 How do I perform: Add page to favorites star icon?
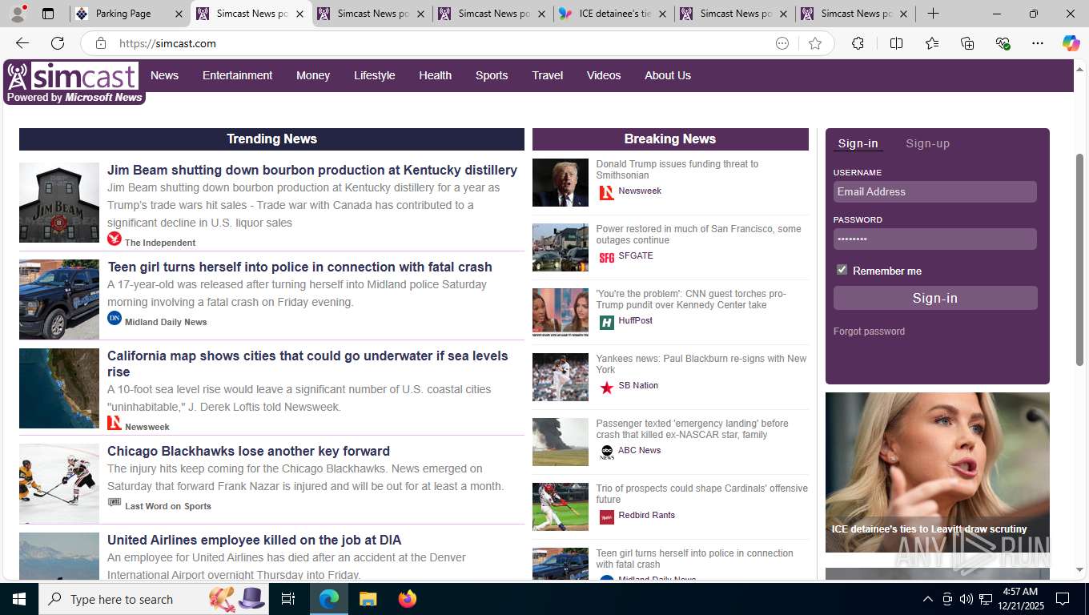click(815, 43)
